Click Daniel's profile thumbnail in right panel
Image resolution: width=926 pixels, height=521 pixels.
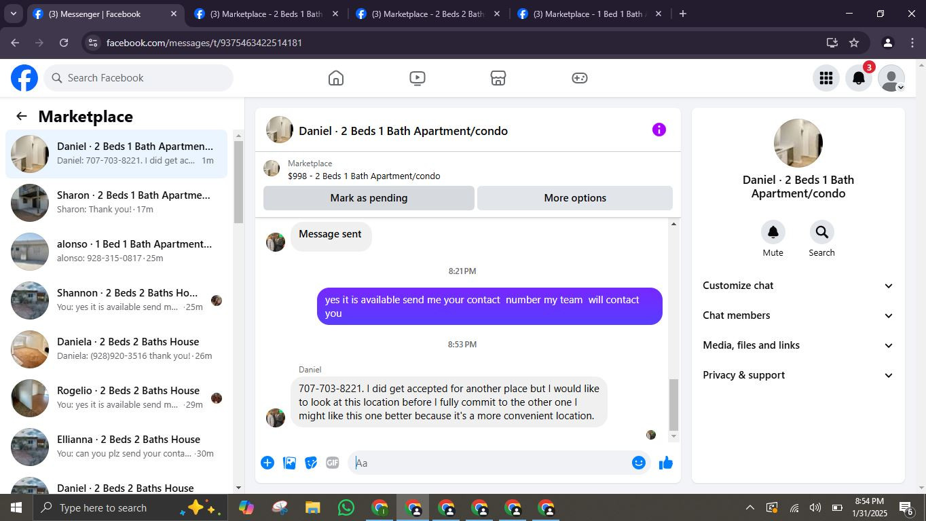pos(798,143)
